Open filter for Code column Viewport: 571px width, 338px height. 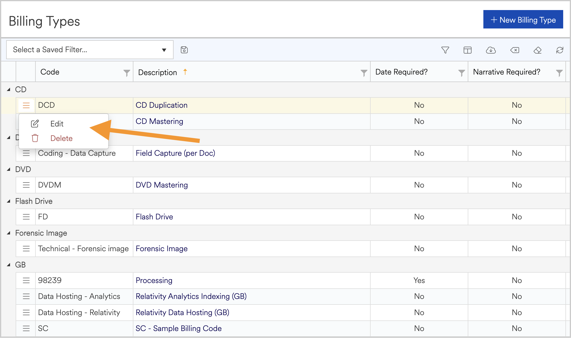tap(127, 73)
